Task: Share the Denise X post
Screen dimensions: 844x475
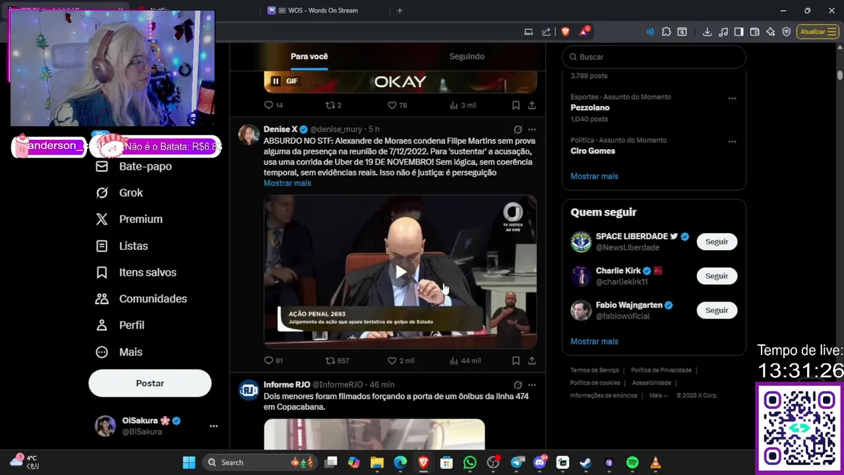Action: click(531, 360)
